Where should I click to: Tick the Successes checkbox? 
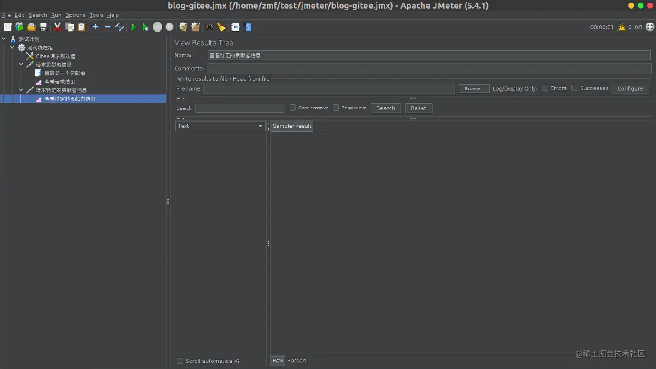point(574,88)
